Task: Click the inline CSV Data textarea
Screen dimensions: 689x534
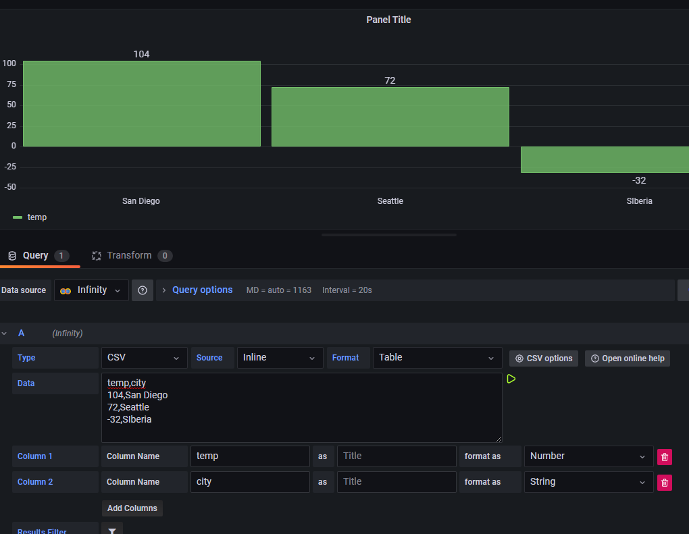Action: [302, 408]
